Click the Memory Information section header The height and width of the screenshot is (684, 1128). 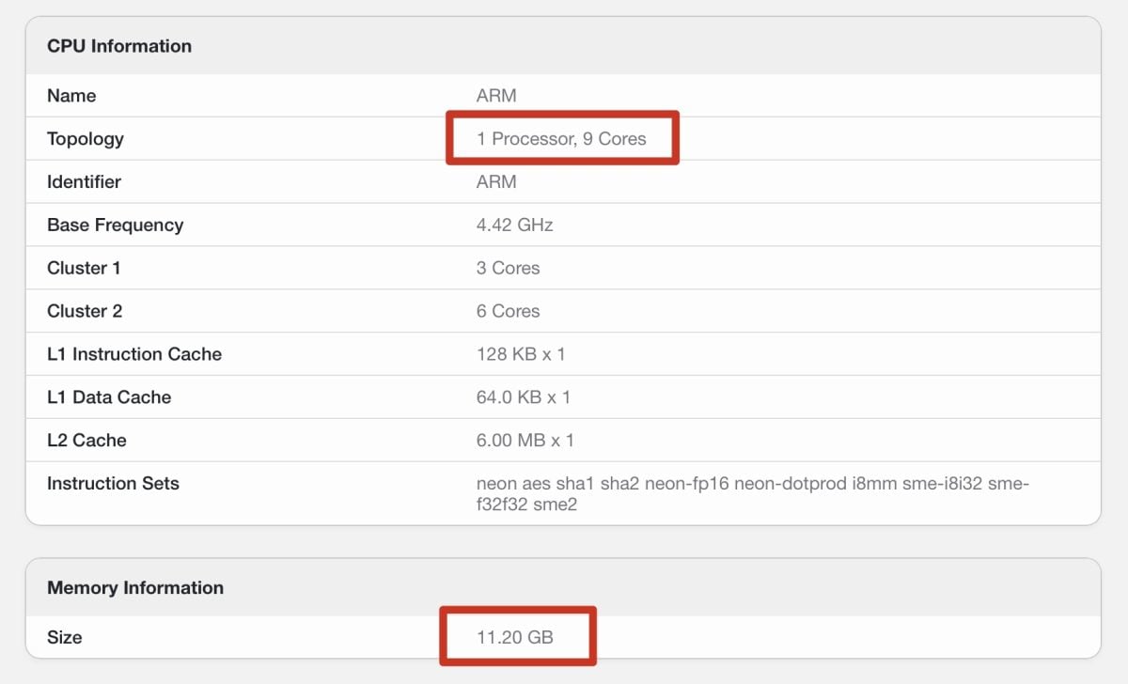click(135, 588)
